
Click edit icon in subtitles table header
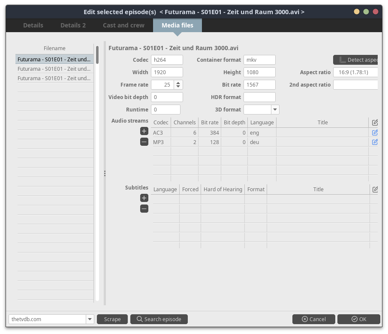pyautogui.click(x=375, y=189)
